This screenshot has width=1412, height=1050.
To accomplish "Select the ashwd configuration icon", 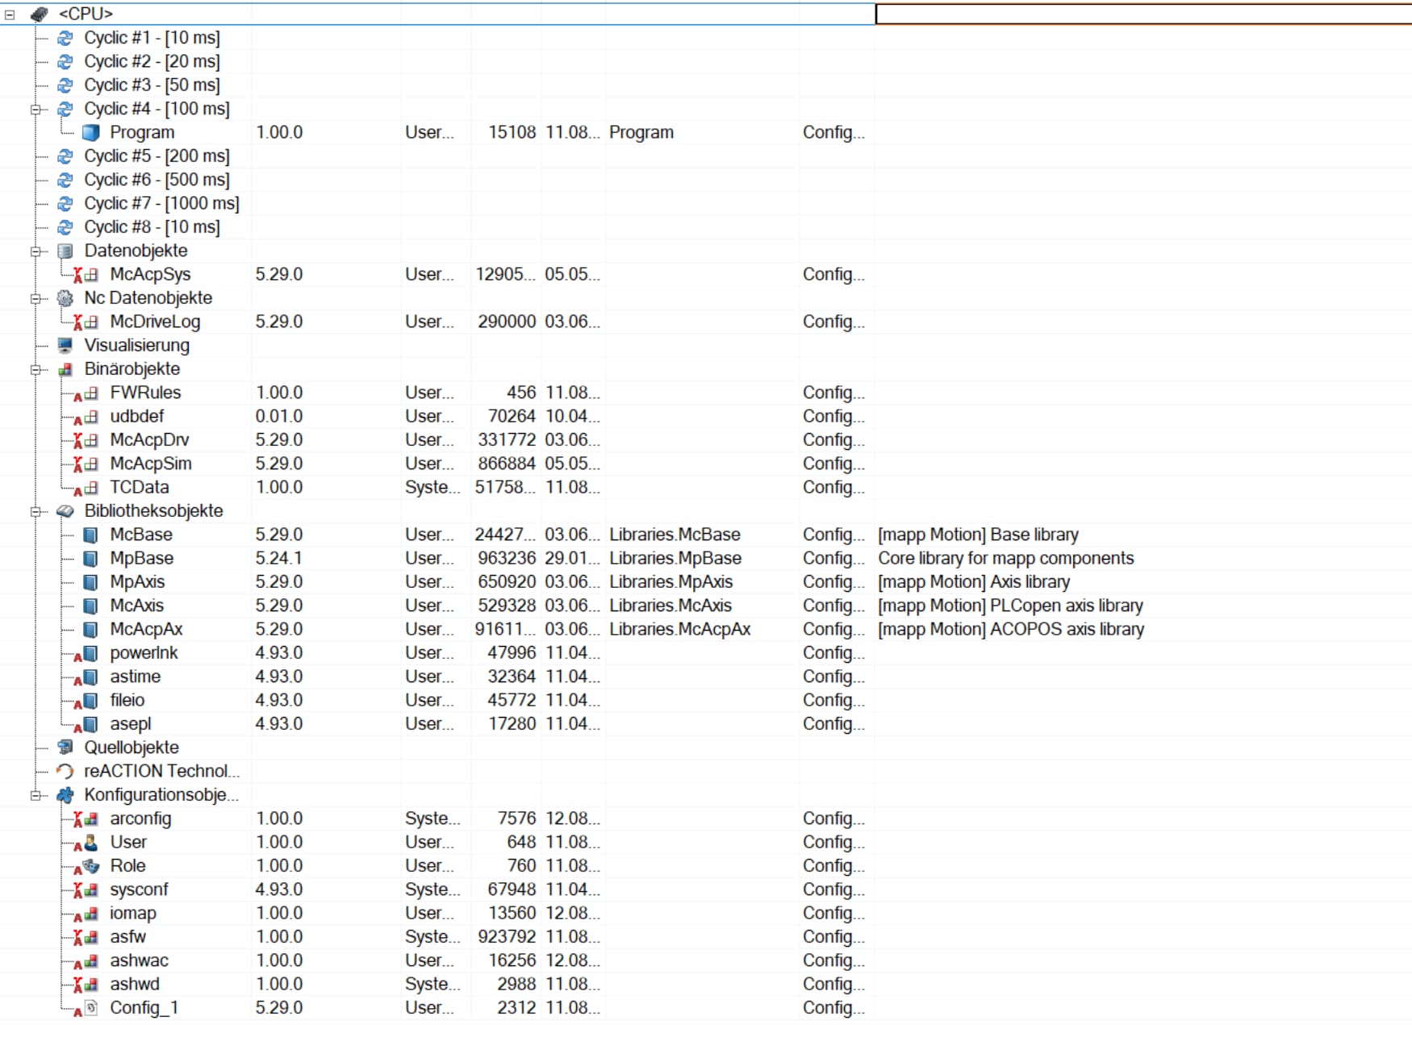I will (x=86, y=984).
